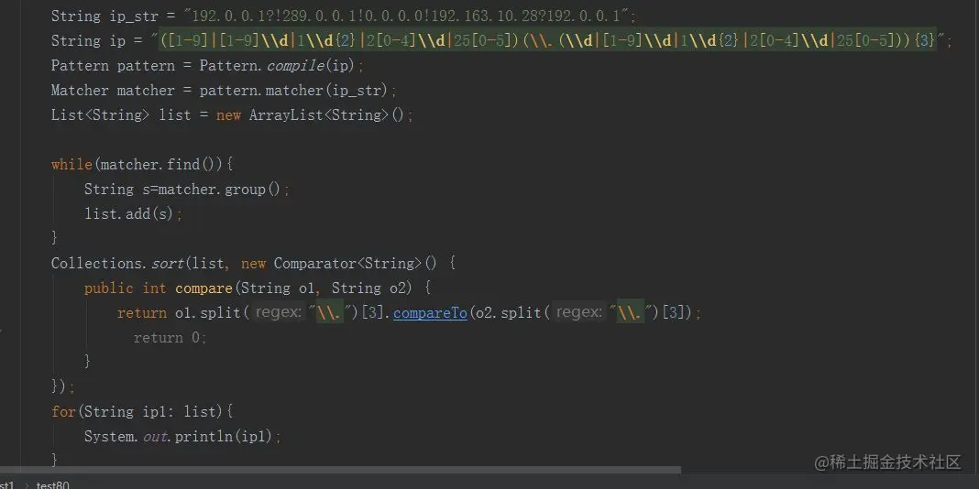Click the 'System.out.println(ip1);' line
Image resolution: width=979 pixels, height=489 pixels.
[x=183, y=437]
